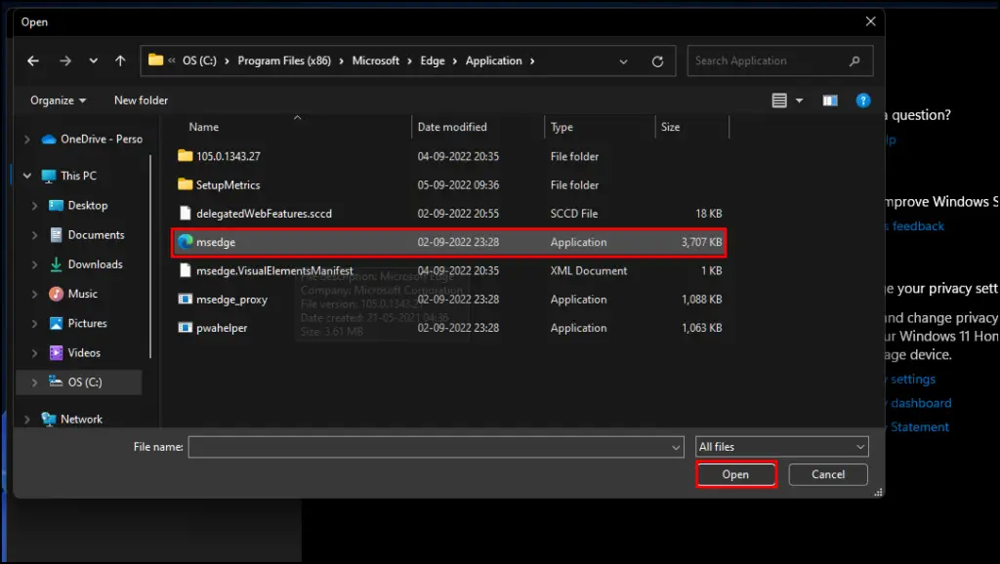
Task: Expand the OneDrive - Personal node
Action: 26,139
